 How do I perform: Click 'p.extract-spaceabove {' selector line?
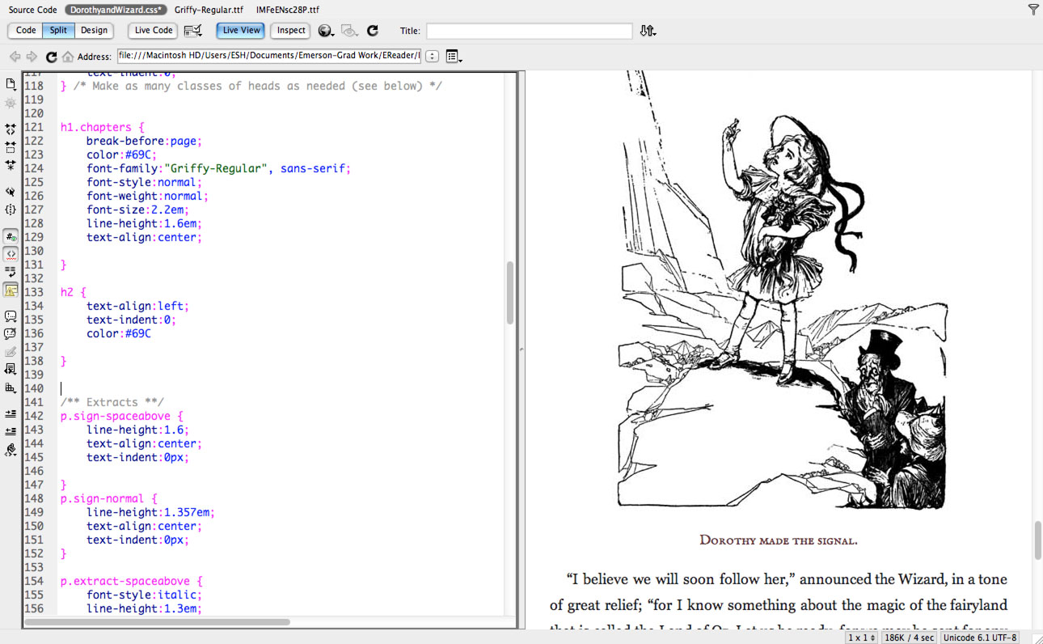click(x=132, y=581)
